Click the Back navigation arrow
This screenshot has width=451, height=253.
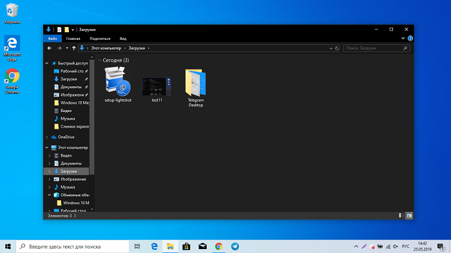pos(50,48)
